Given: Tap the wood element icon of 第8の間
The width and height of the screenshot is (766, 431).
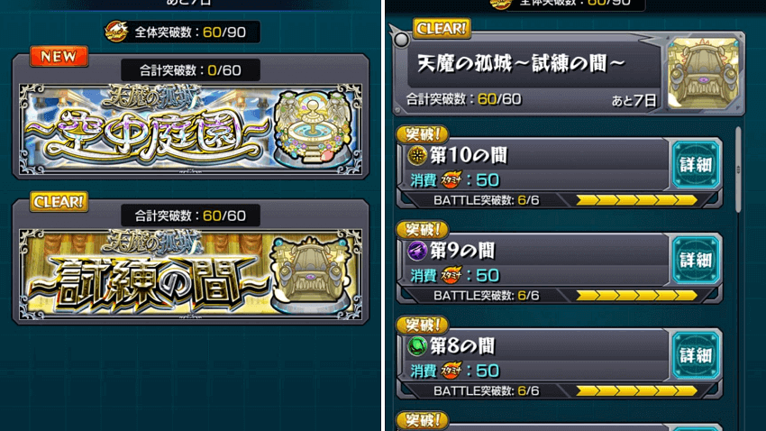Looking at the screenshot, I should (417, 346).
